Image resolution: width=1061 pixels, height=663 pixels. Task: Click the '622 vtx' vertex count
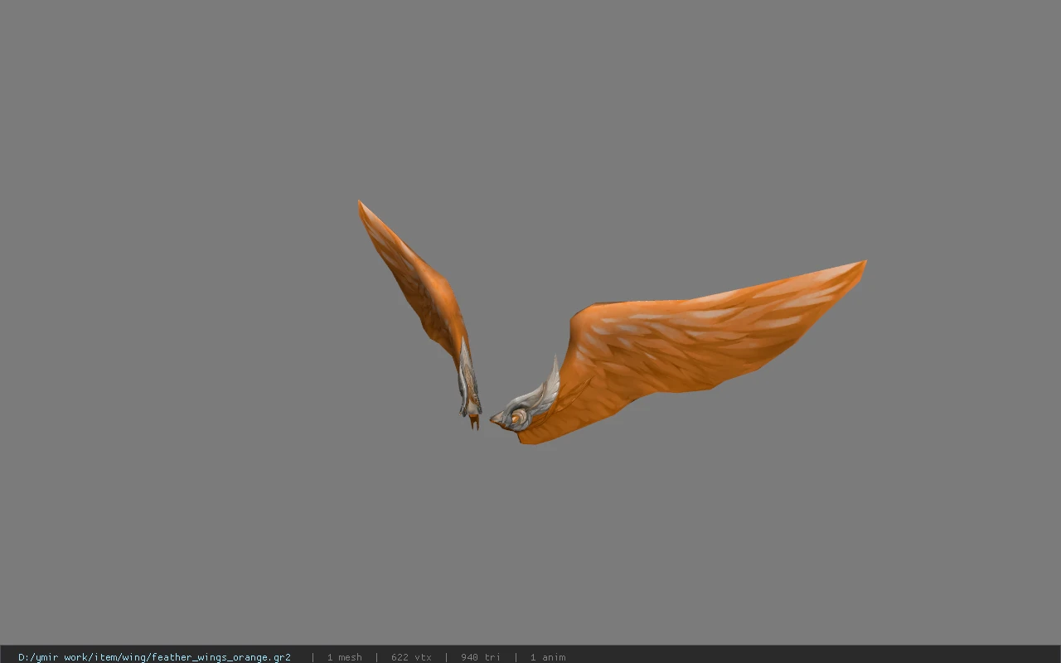[x=411, y=657]
